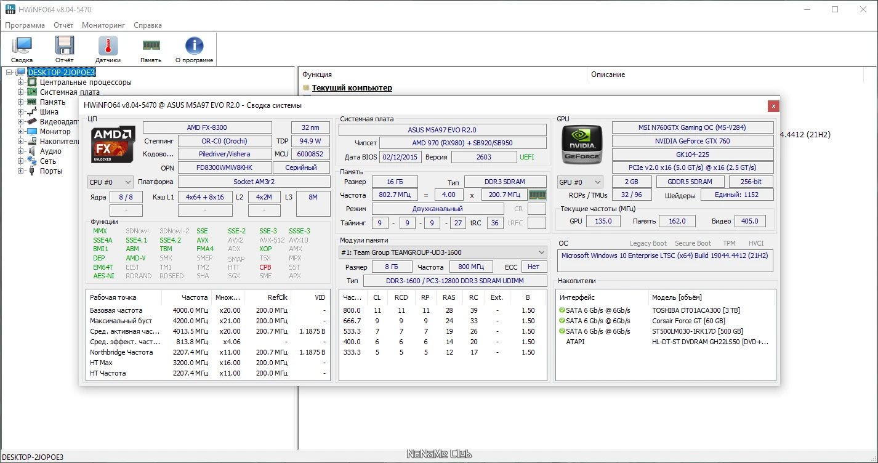The width and height of the screenshot is (878, 463).
Task: Click the AMD FX processor logo
Action: (113, 144)
